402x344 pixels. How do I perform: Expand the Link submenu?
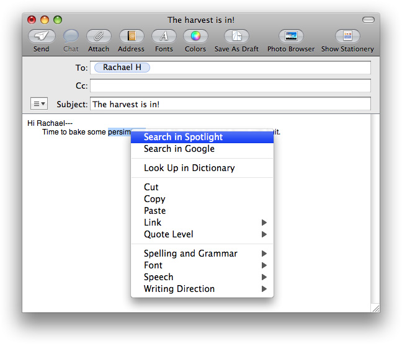click(x=202, y=223)
